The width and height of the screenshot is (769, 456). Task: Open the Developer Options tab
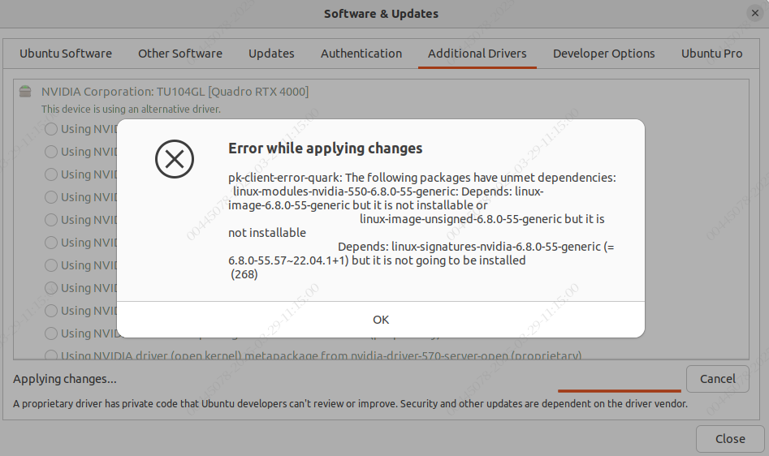(x=603, y=54)
